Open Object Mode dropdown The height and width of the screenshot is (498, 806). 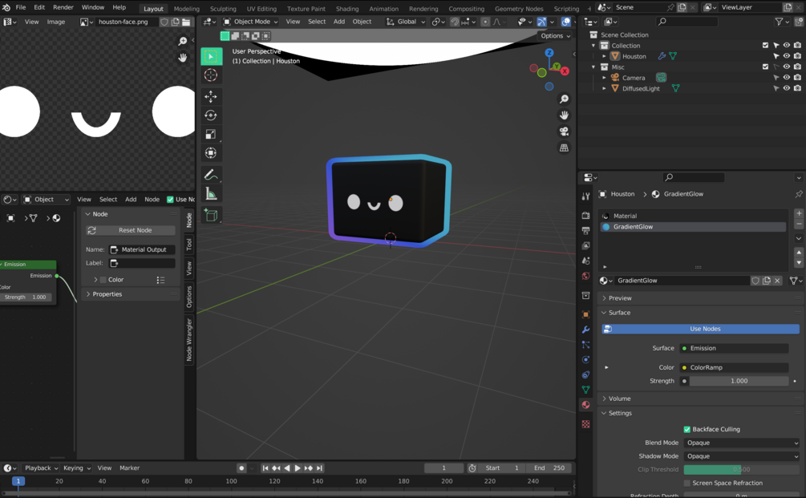pos(250,22)
